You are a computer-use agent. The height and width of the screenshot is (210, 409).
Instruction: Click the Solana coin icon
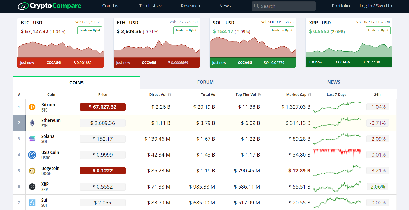coord(32,139)
